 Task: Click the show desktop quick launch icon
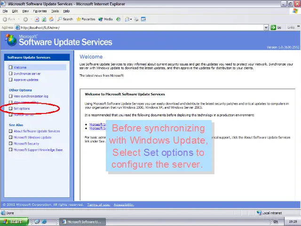[37, 222]
